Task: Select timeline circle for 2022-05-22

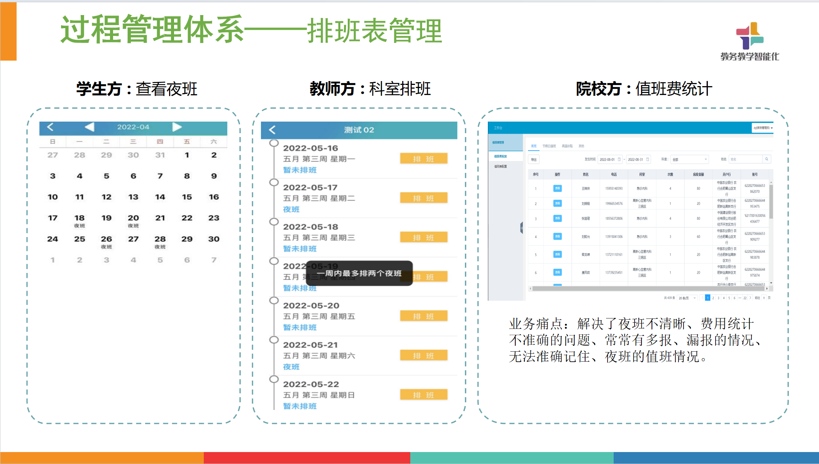Action: [274, 379]
